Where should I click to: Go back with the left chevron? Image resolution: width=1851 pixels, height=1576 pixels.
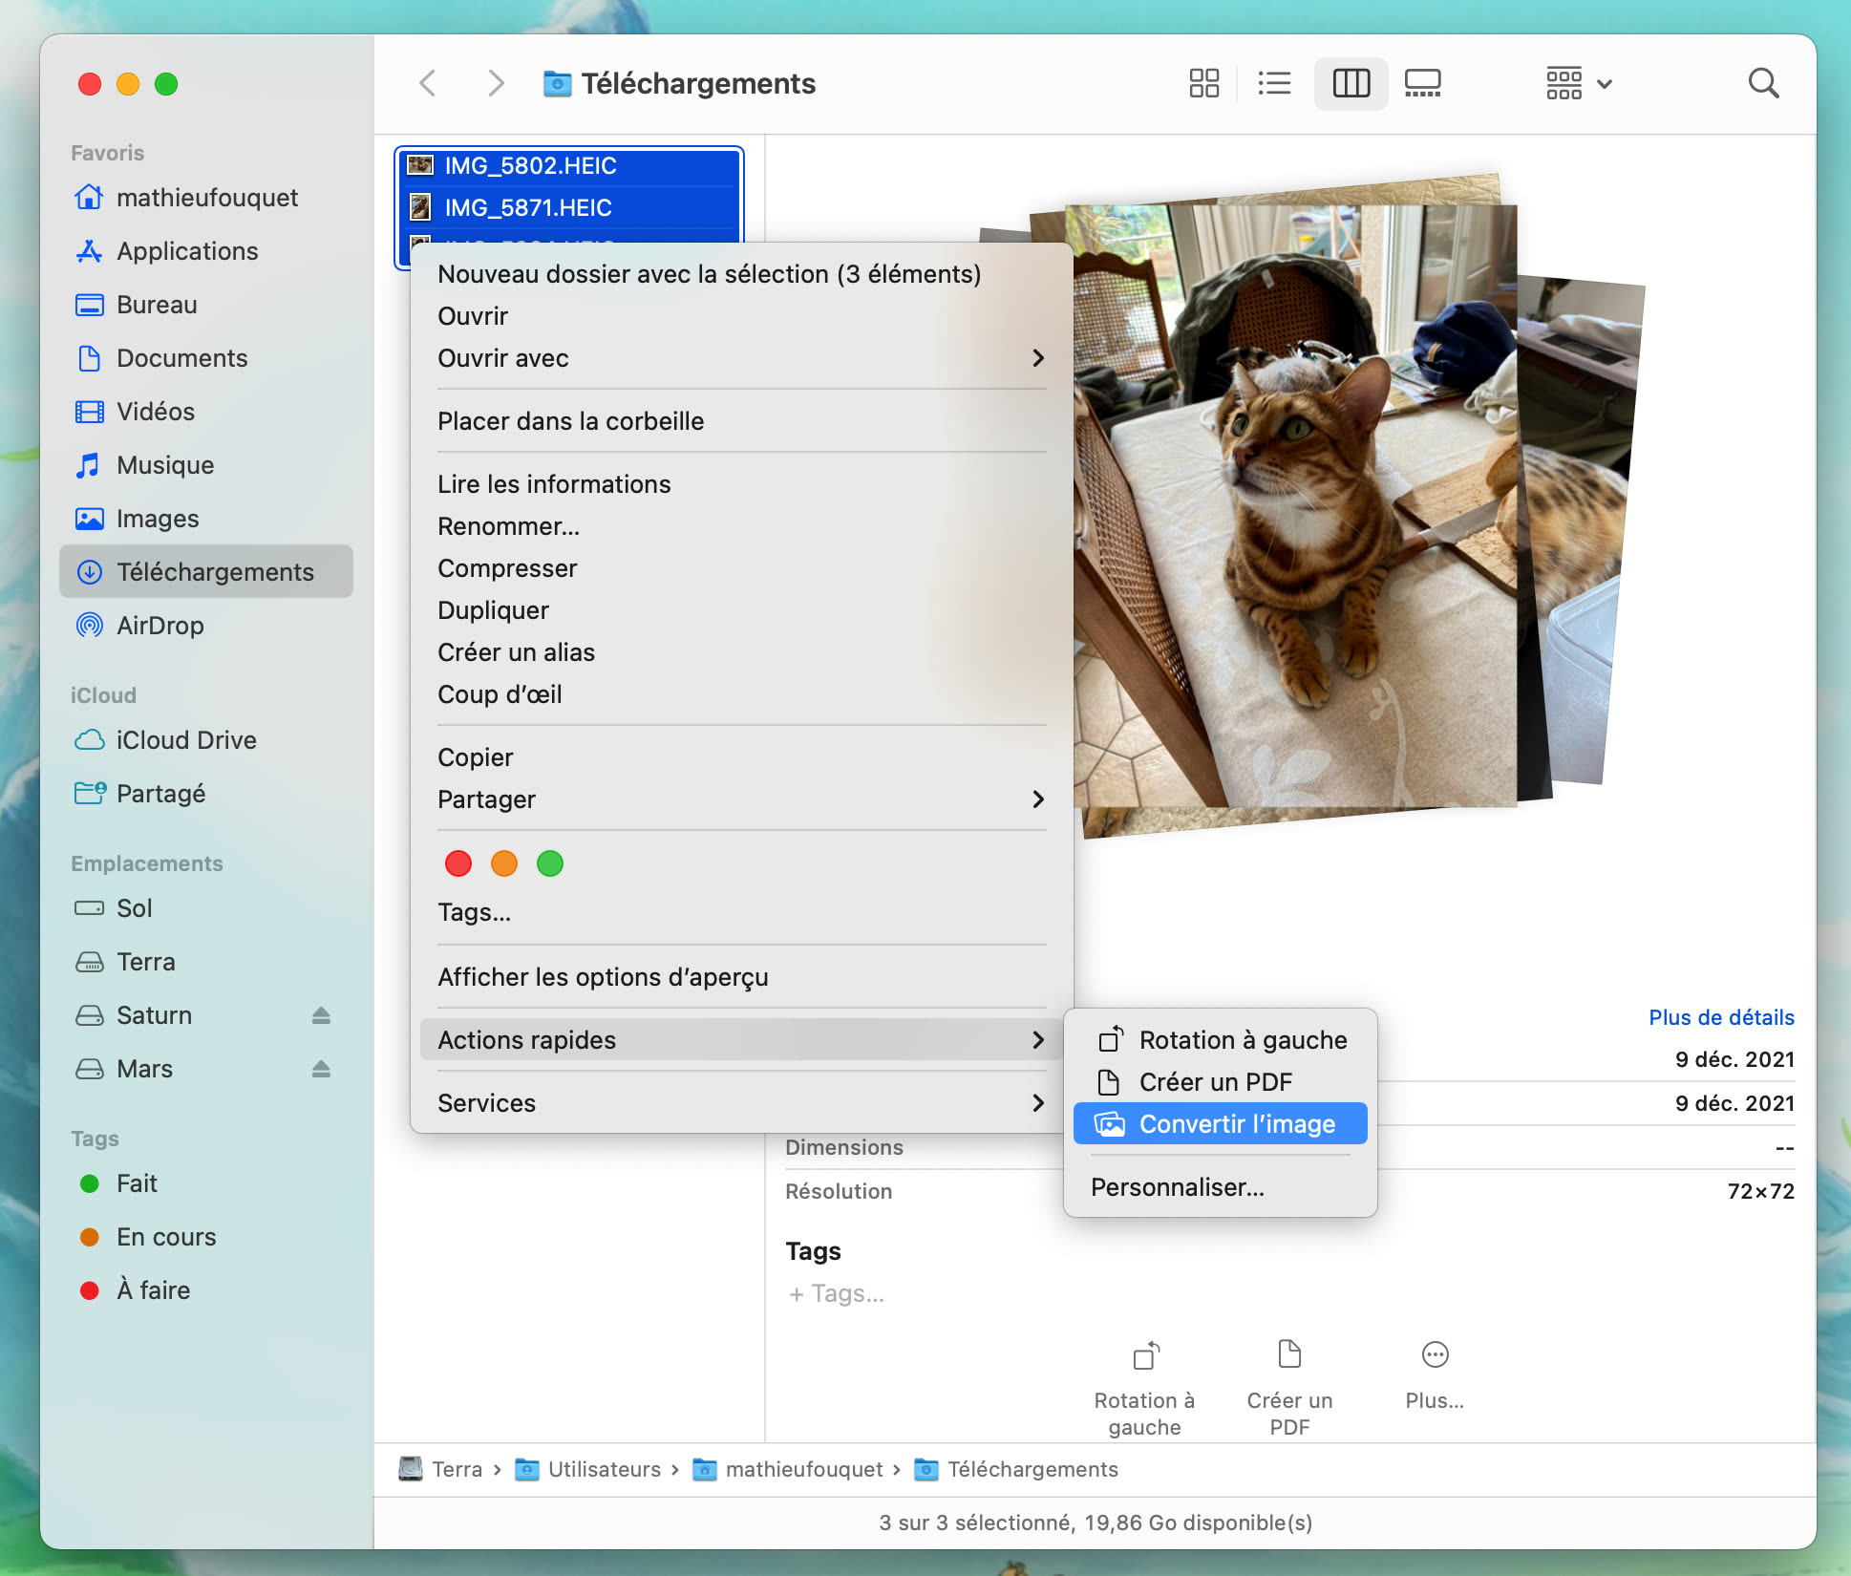(x=428, y=83)
